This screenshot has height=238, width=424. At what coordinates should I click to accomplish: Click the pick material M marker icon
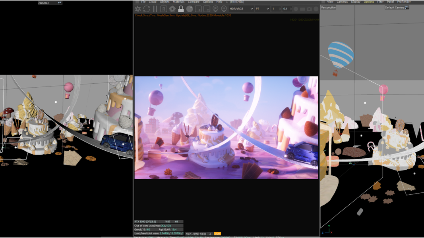click(224, 9)
